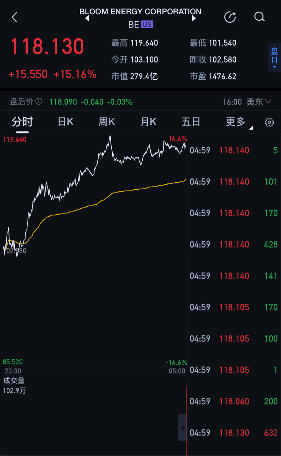The image size is (281, 456).
Task: Switch to the 月K tab
Action: click(149, 122)
